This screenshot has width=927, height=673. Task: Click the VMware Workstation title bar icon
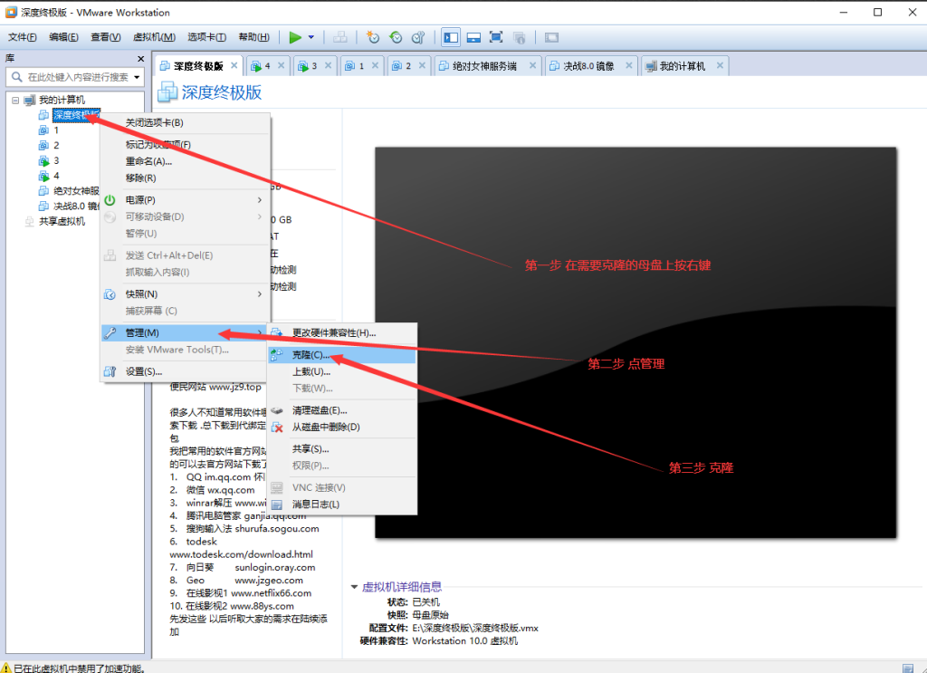pyautogui.click(x=11, y=12)
